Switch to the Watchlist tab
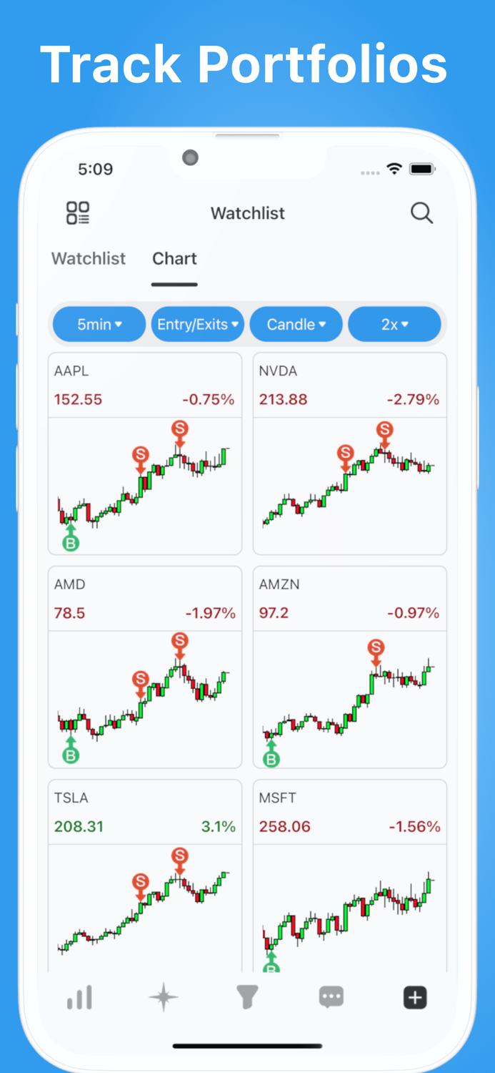Screen dimensions: 495x1073 tap(88, 259)
